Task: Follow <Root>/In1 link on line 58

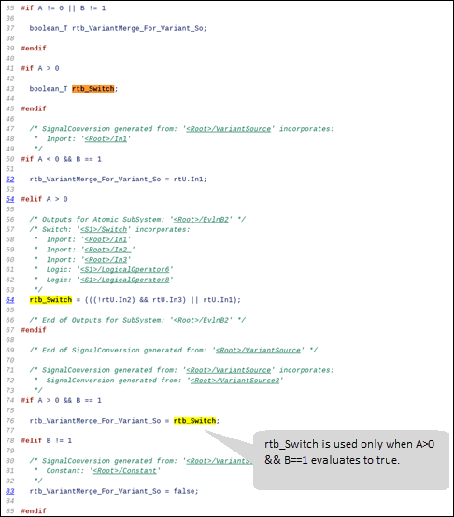Action: pos(106,239)
